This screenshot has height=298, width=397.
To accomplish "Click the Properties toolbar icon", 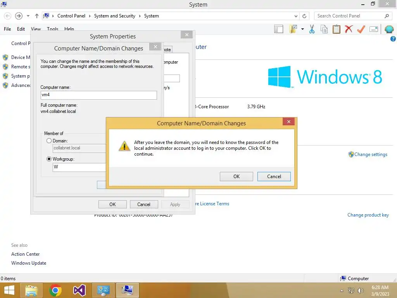I will [x=374, y=29].
